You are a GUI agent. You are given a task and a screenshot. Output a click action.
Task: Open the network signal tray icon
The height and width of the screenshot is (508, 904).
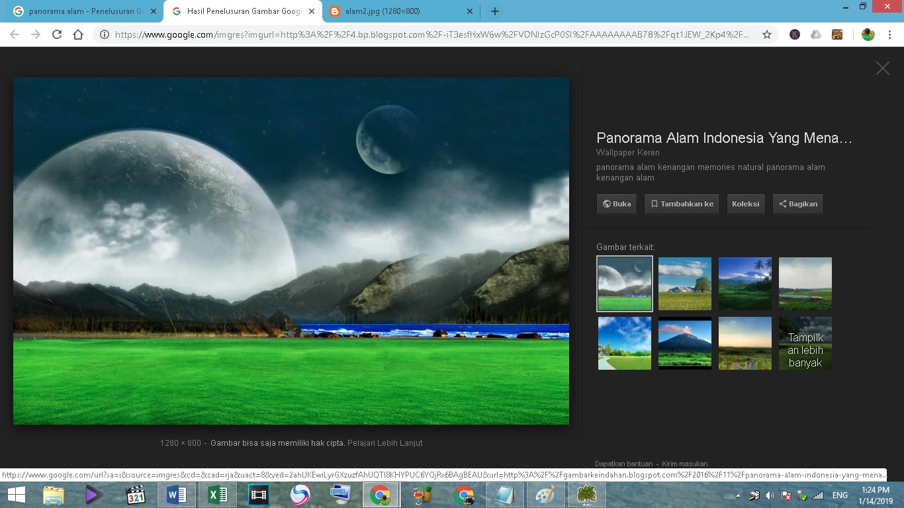[x=818, y=495]
